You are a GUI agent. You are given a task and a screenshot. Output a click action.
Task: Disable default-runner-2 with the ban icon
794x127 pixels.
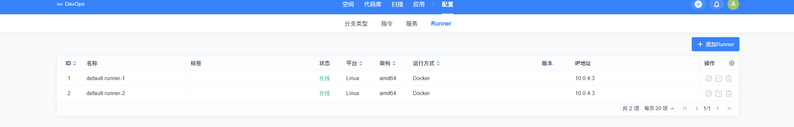pyautogui.click(x=708, y=93)
